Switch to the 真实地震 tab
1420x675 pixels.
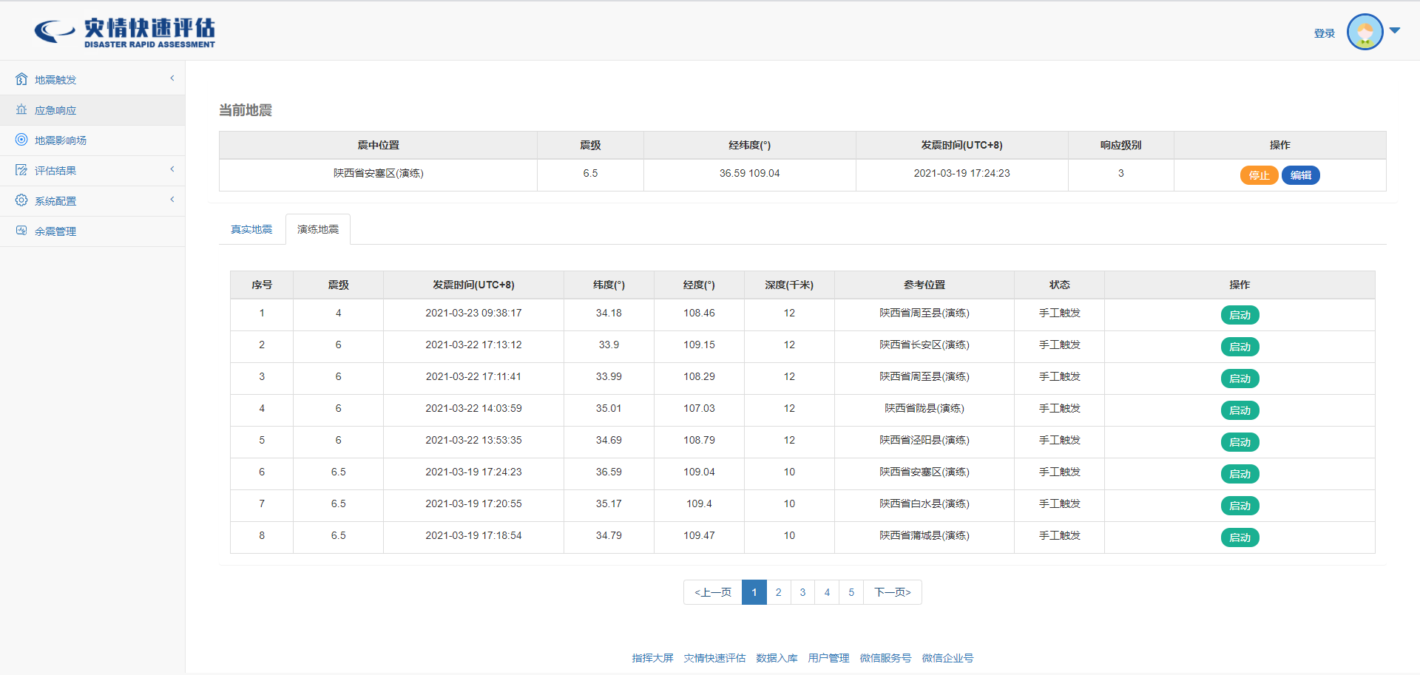251,229
